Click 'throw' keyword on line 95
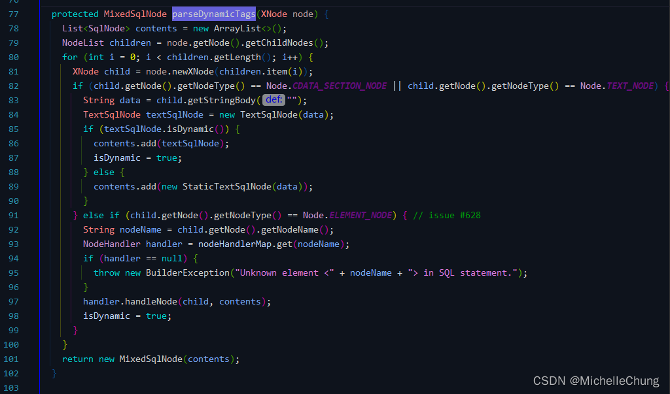670x394 pixels. pos(107,272)
